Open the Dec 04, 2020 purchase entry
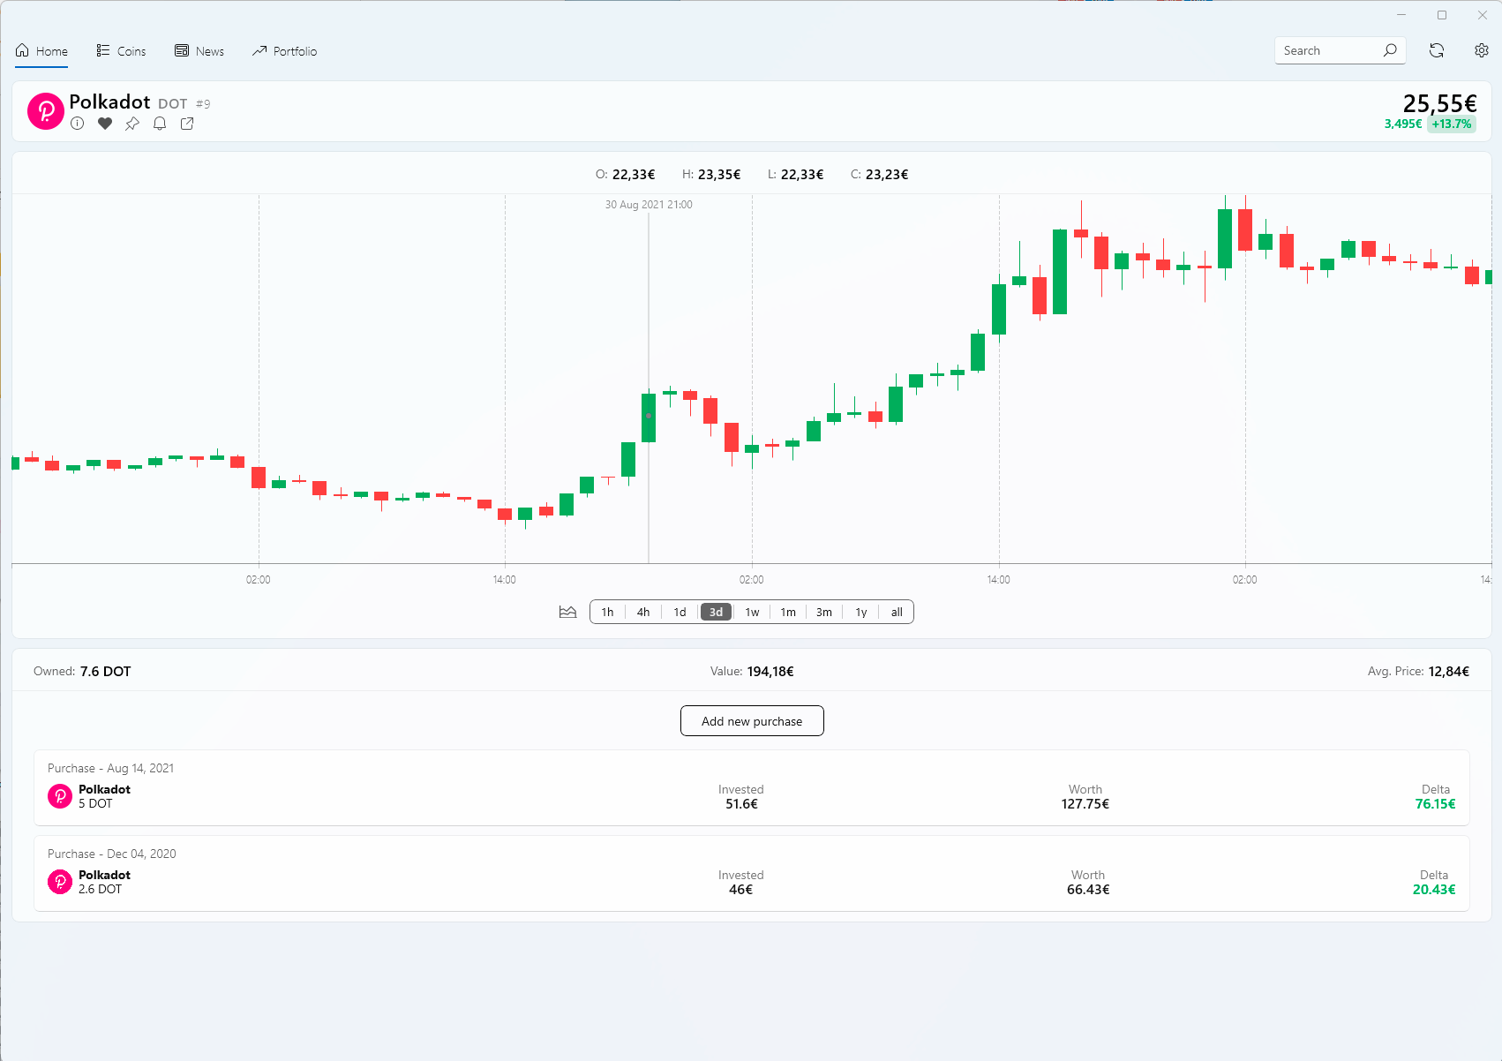This screenshot has width=1502, height=1061. pyautogui.click(x=752, y=874)
